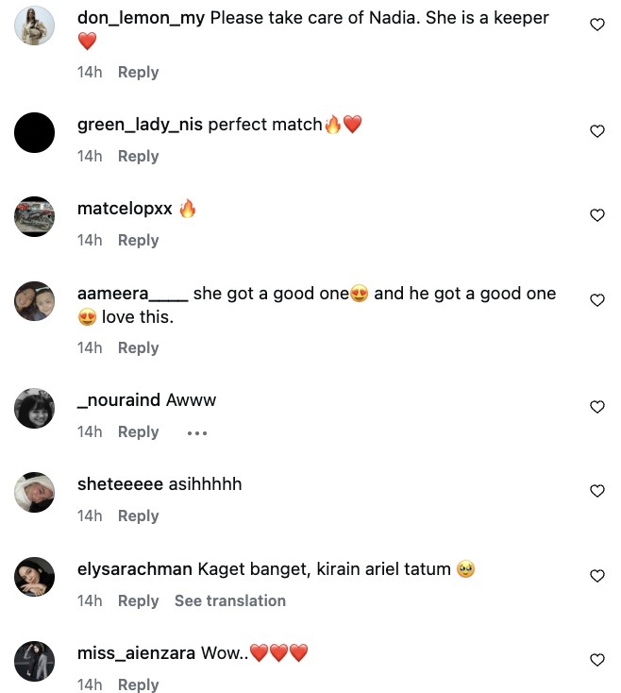
Task: Like don_lemon_my's comment with heart icon
Action: tap(596, 25)
